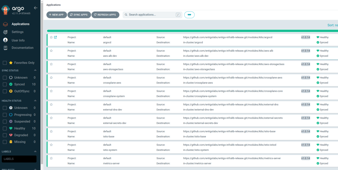The width and height of the screenshot is (338, 170).
Task: Click the magnifier icon in search box
Action: pyautogui.click(x=126, y=15)
